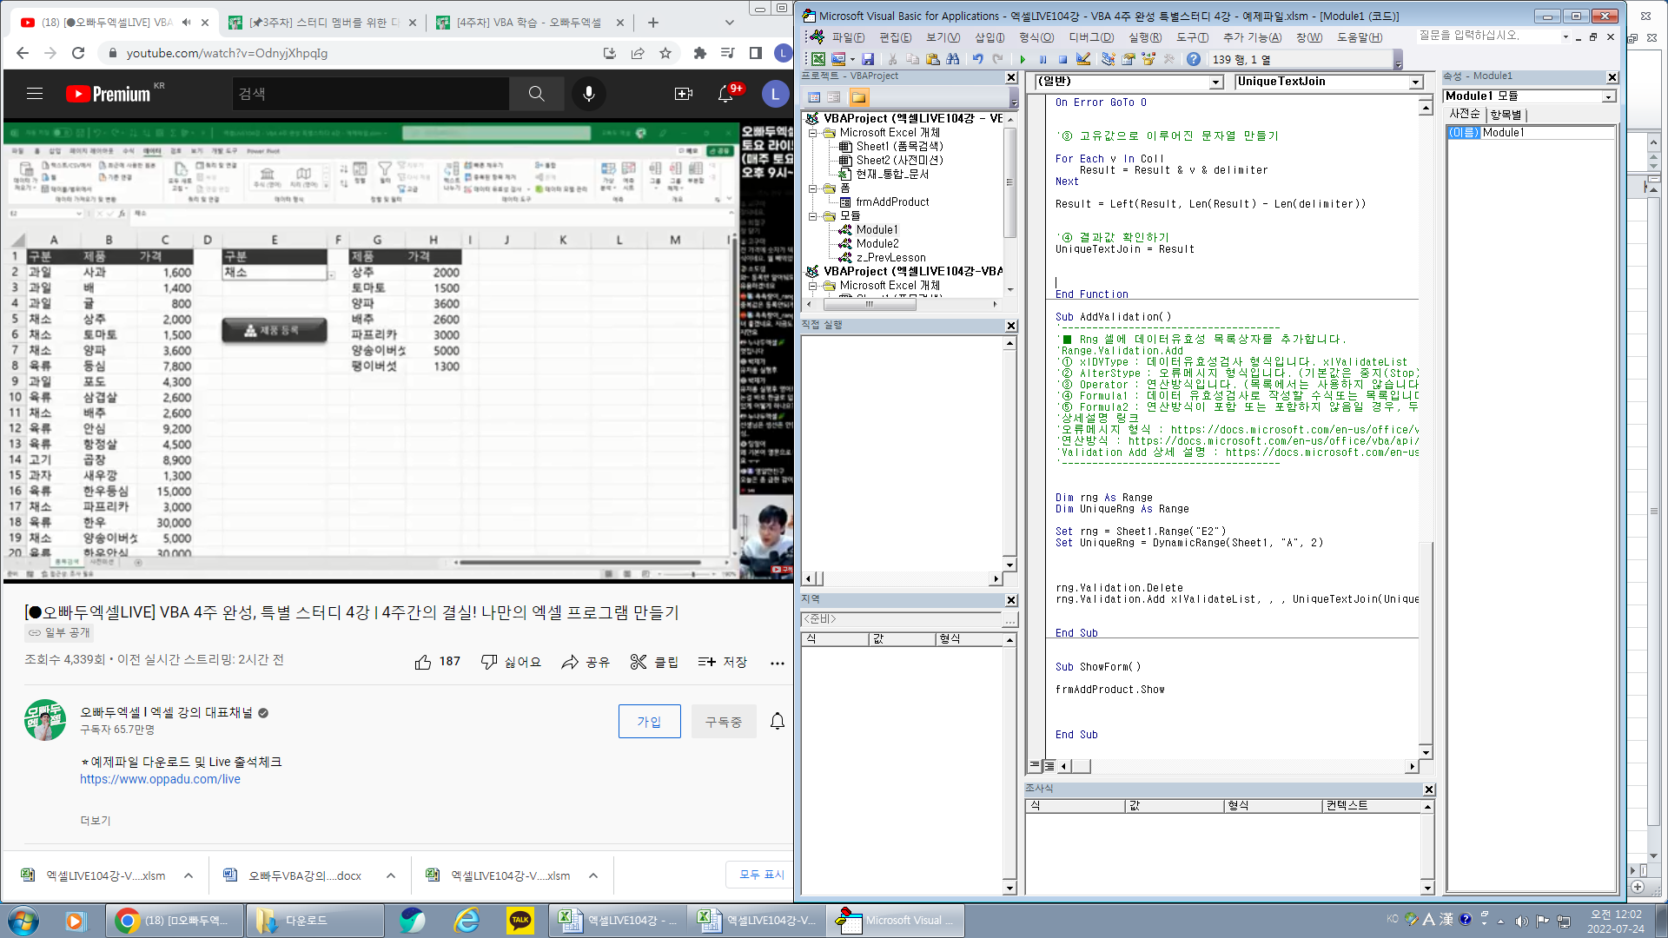
Task: Switch to Procedure View button below code
Action: pos(1035,766)
